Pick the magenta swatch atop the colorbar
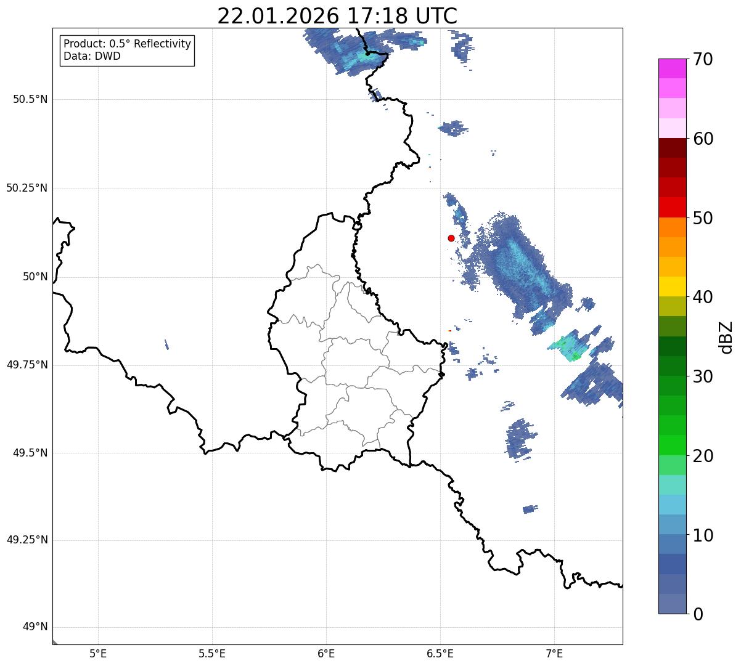This screenshot has height=666, width=741. tap(672, 68)
